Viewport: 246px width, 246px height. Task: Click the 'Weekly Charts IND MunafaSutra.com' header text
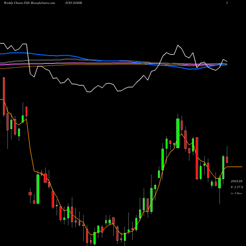(30, 3)
